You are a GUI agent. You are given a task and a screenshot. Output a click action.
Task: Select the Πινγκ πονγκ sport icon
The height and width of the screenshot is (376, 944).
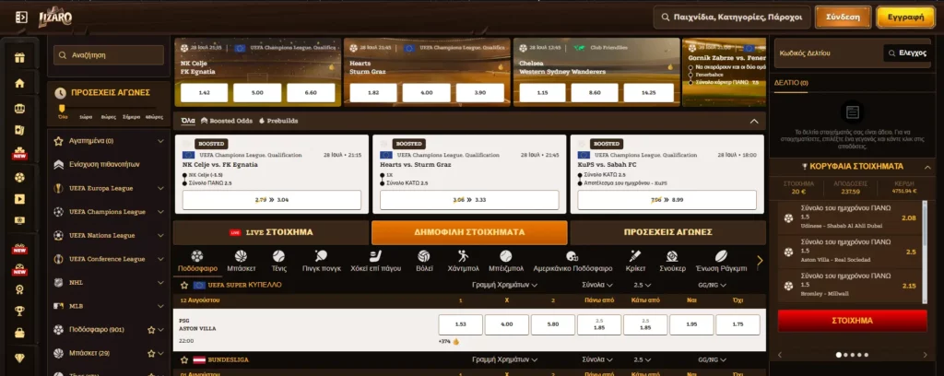click(322, 261)
